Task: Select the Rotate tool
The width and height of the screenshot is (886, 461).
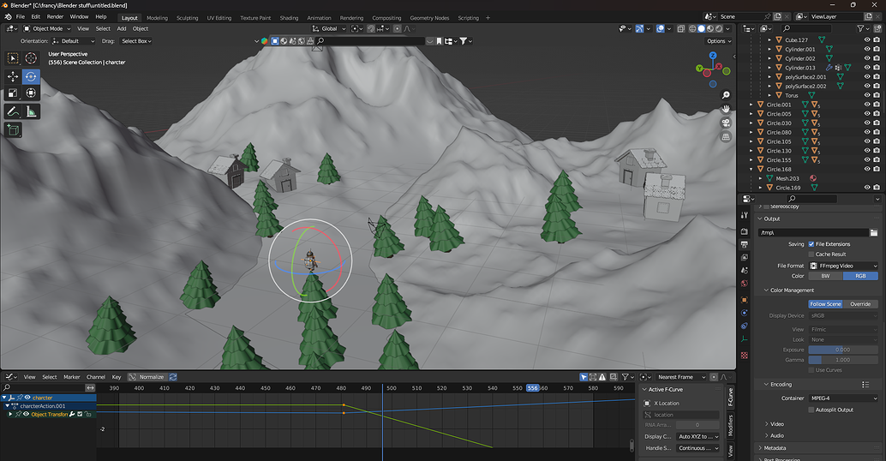Action: tap(31, 76)
